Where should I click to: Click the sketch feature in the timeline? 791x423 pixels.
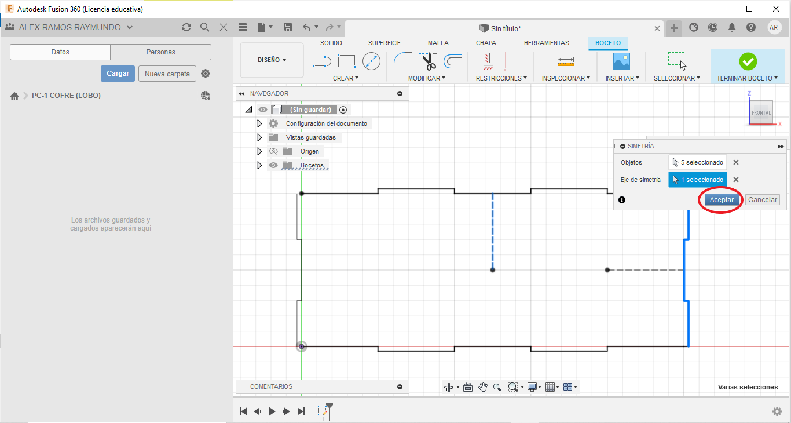click(323, 411)
